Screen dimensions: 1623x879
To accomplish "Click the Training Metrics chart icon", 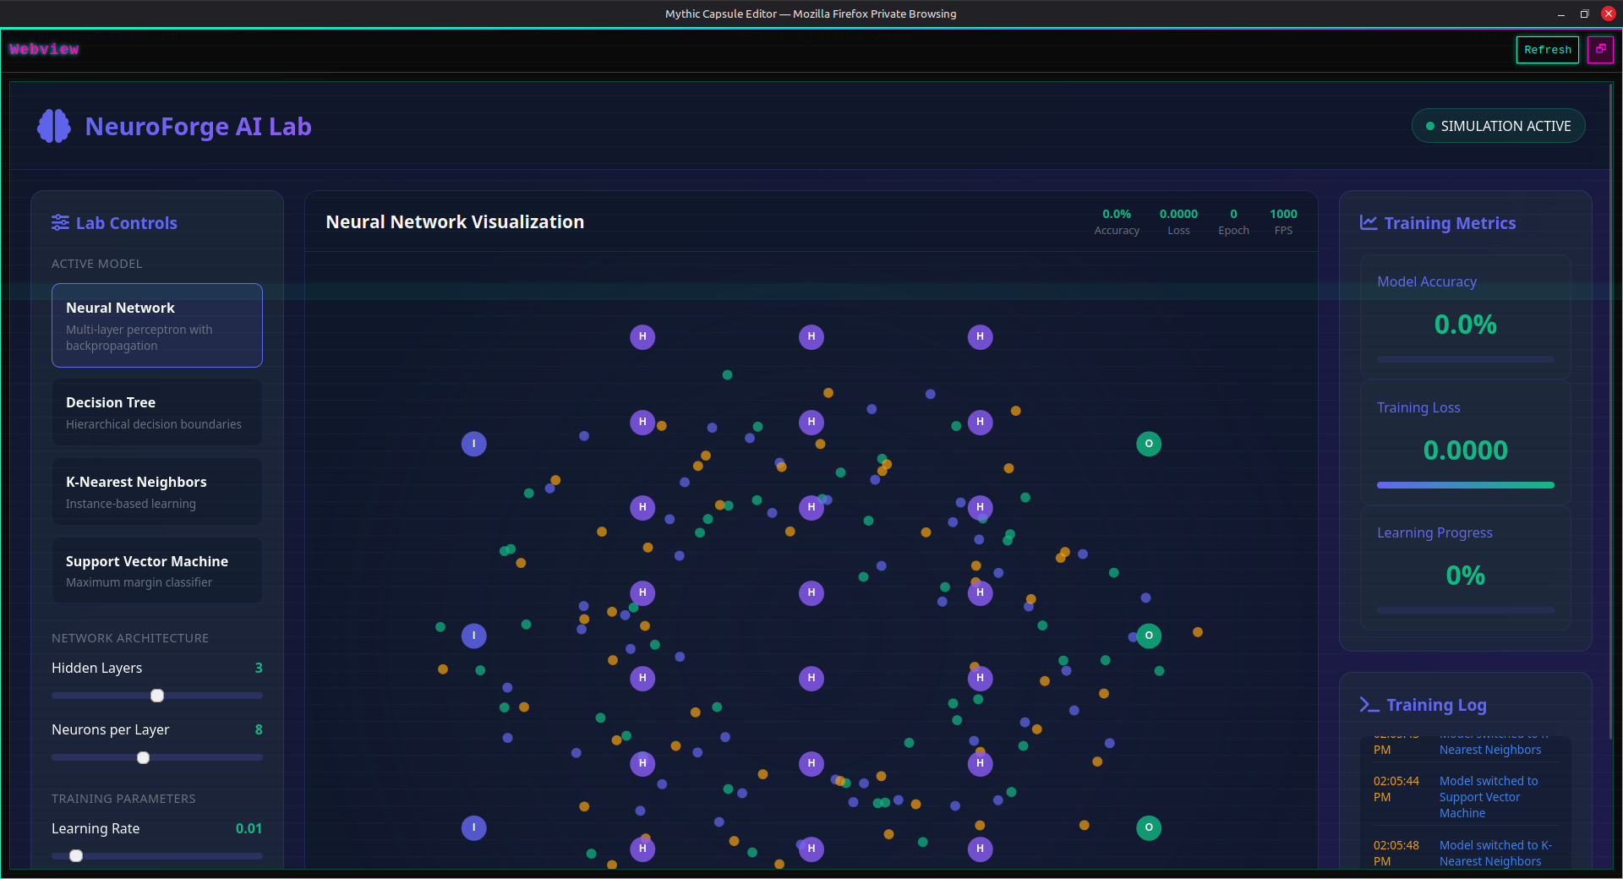I will click(1368, 222).
